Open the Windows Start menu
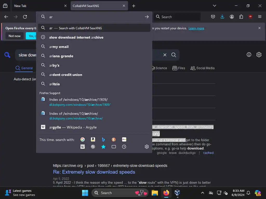The width and height of the screenshot is (266, 199). pos(85,193)
